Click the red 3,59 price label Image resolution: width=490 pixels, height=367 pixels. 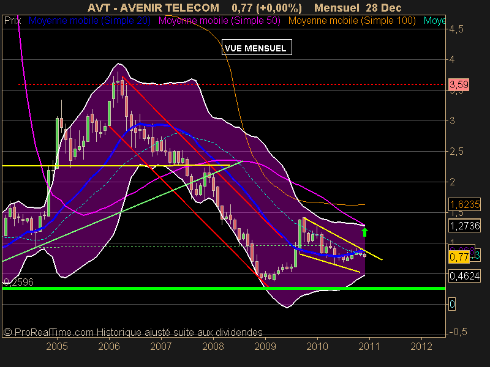(459, 84)
